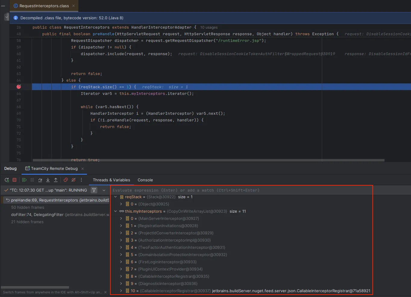Viewport: 411px width, 297px height.
Task: Click the running thread status text
Action: tap(49, 190)
